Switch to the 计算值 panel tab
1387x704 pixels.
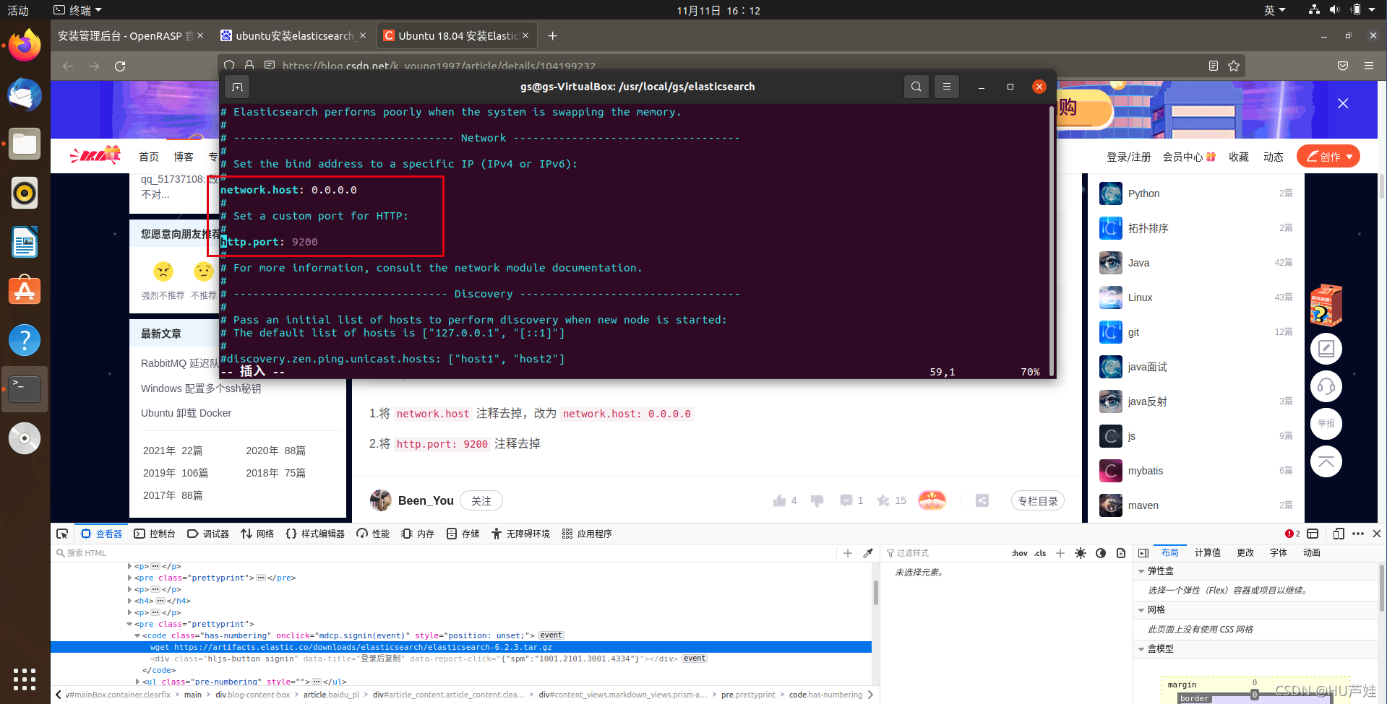1206,552
